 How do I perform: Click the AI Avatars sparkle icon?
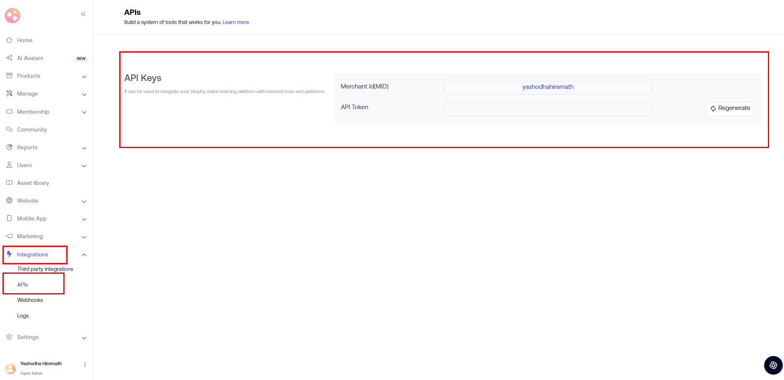click(x=9, y=58)
